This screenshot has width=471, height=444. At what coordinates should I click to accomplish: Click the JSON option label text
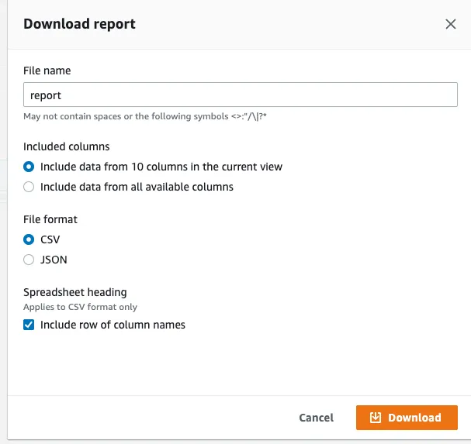tap(54, 260)
